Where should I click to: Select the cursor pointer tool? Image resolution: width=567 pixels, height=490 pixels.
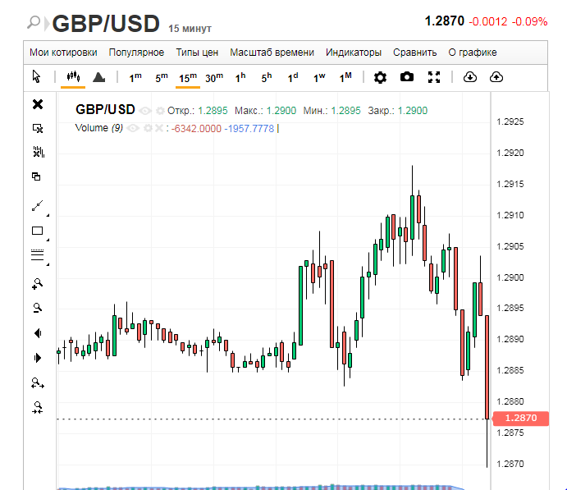(37, 76)
